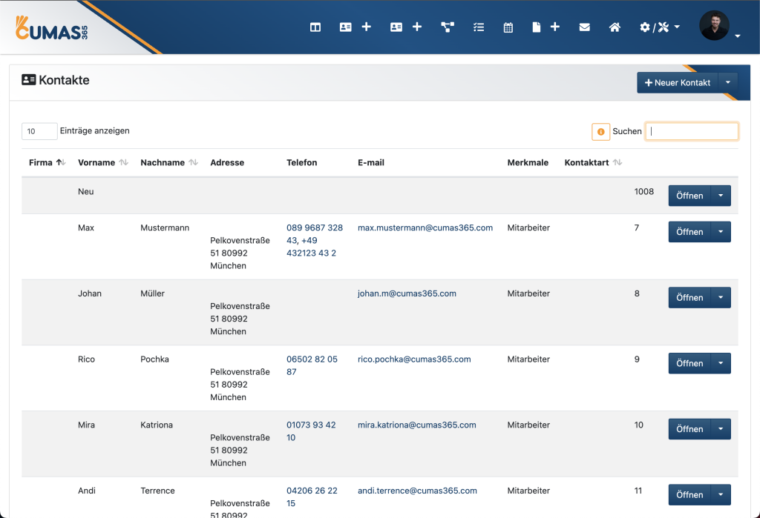Click Öffnen button for Rico Pochka
Screen dimensions: 760x518
[689, 363]
